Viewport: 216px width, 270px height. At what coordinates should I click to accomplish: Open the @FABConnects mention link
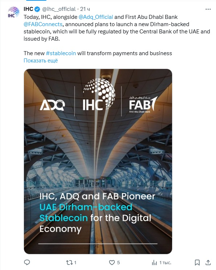43,24
